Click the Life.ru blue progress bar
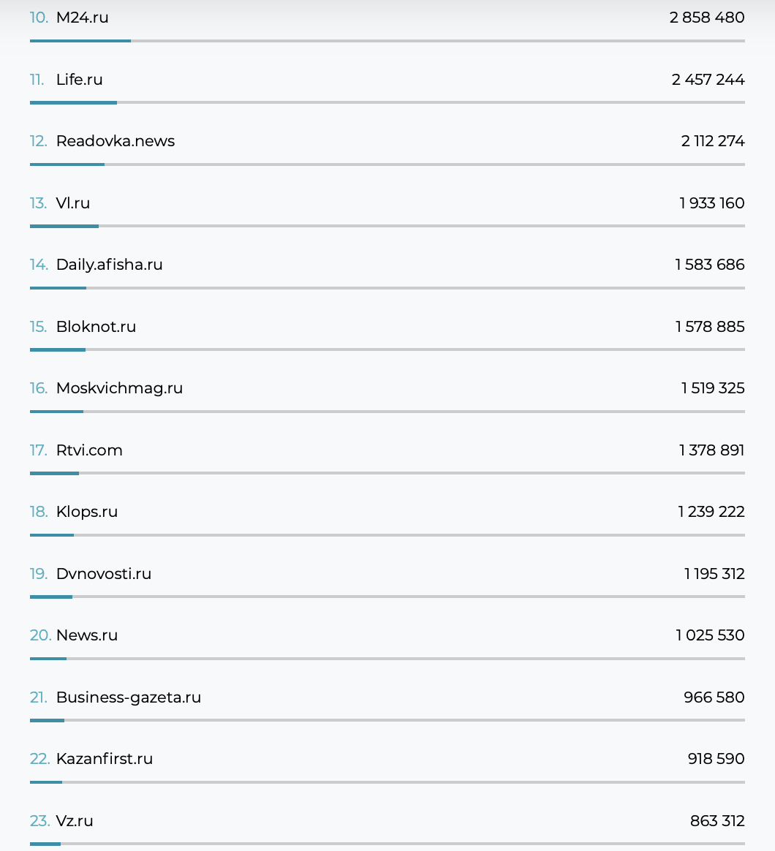Image resolution: width=775 pixels, height=851 pixels. click(x=73, y=102)
